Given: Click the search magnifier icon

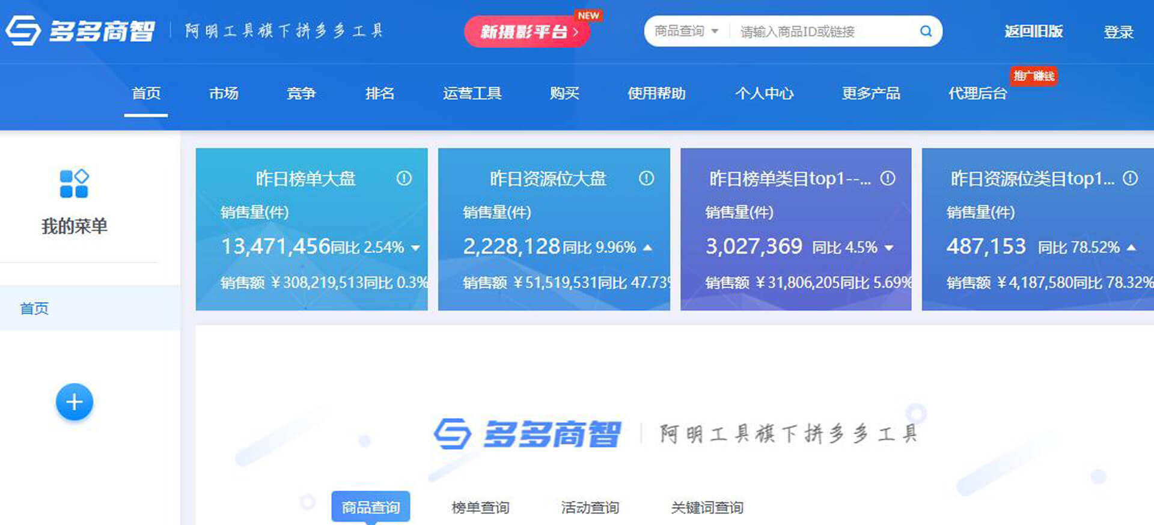Looking at the screenshot, I should (x=926, y=31).
